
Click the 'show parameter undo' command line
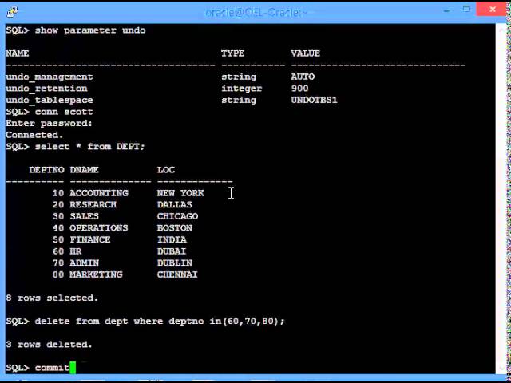coord(76,30)
